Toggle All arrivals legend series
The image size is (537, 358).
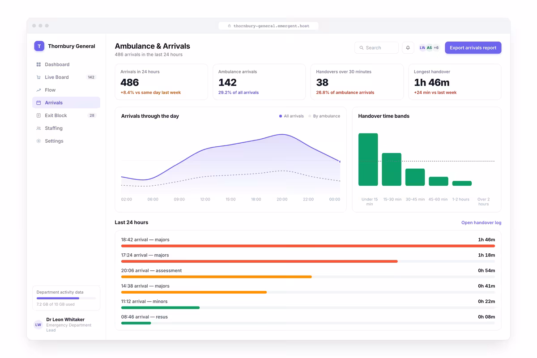point(291,116)
